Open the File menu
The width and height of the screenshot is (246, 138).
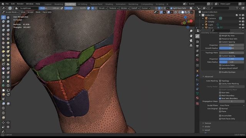7,4
